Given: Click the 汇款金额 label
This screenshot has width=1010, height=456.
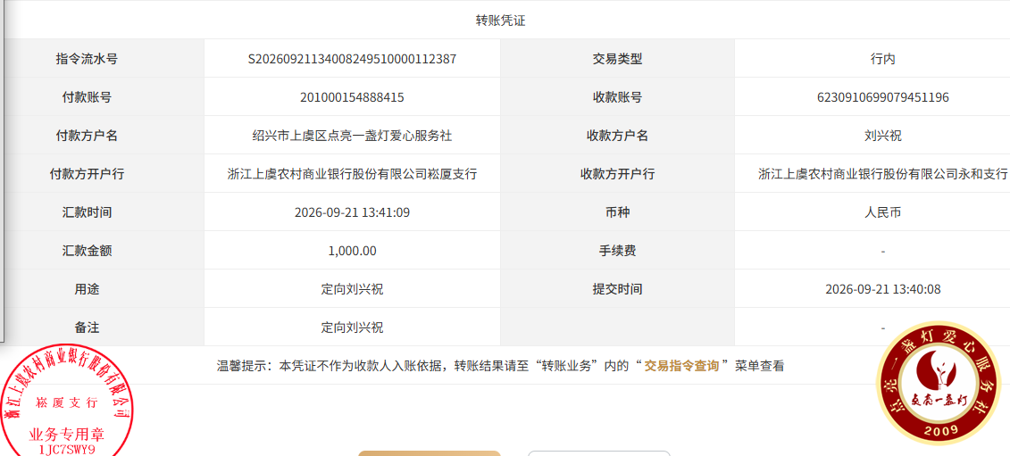Looking at the screenshot, I should pyautogui.click(x=87, y=251).
